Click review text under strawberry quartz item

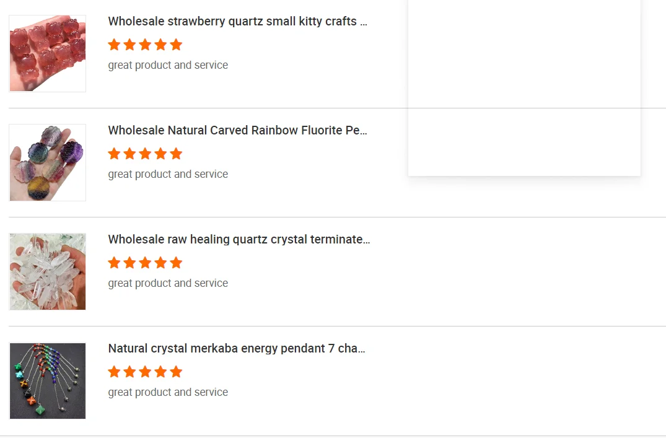[x=168, y=65]
